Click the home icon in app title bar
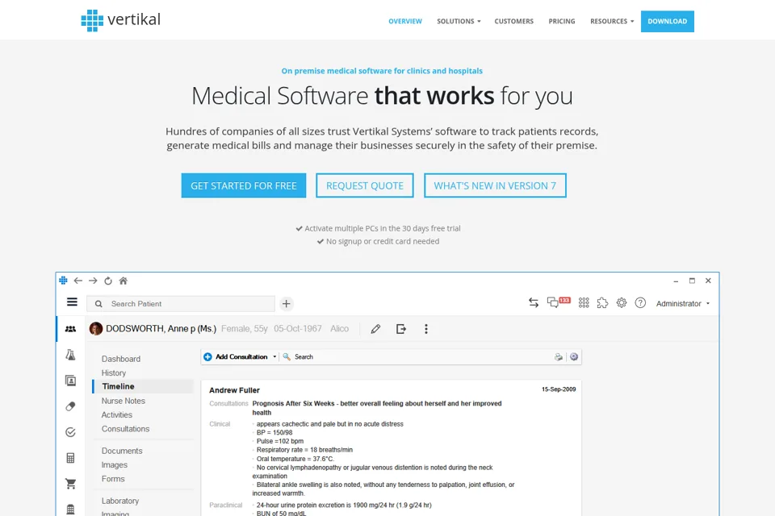 coord(124,281)
